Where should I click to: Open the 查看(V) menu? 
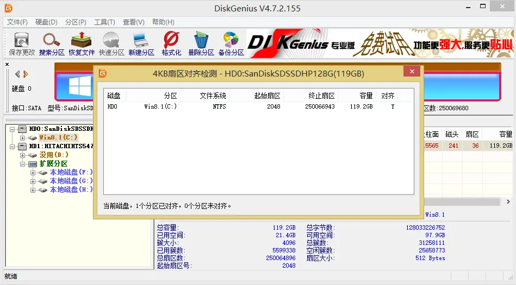[x=134, y=22]
